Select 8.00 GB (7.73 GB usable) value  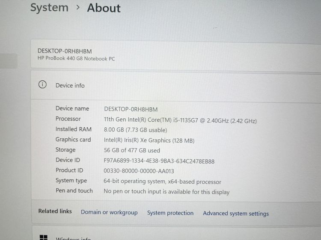pyautogui.click(x=135, y=130)
